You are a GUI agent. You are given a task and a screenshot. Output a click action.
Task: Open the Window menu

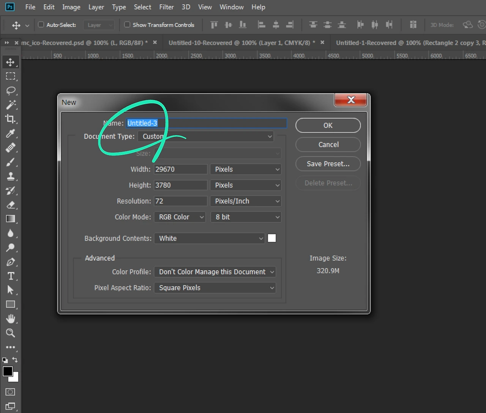click(232, 7)
